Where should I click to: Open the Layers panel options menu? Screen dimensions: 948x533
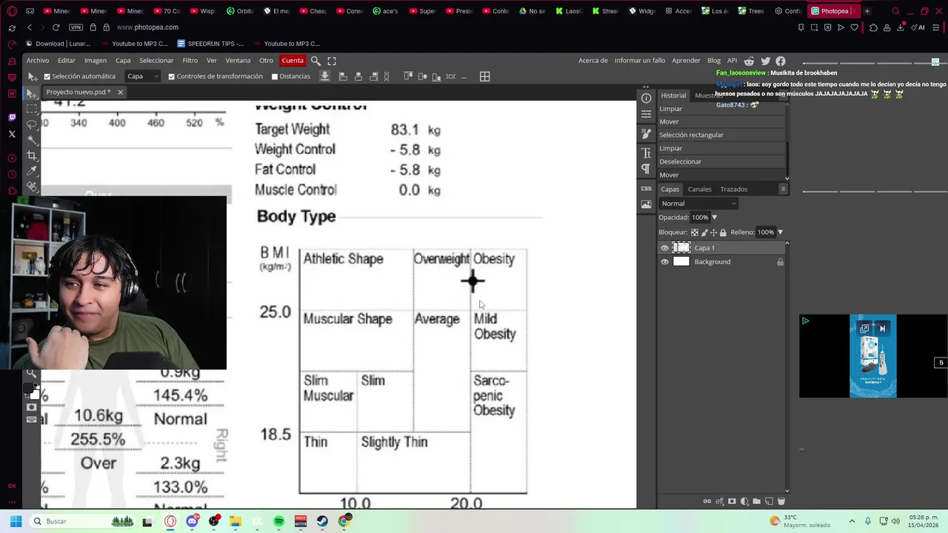point(783,189)
